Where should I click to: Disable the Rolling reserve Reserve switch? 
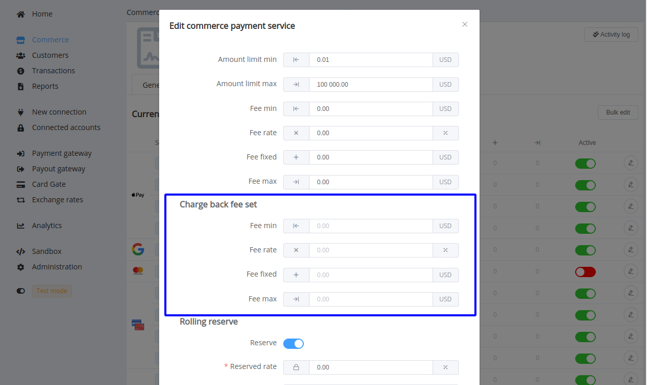(x=294, y=343)
